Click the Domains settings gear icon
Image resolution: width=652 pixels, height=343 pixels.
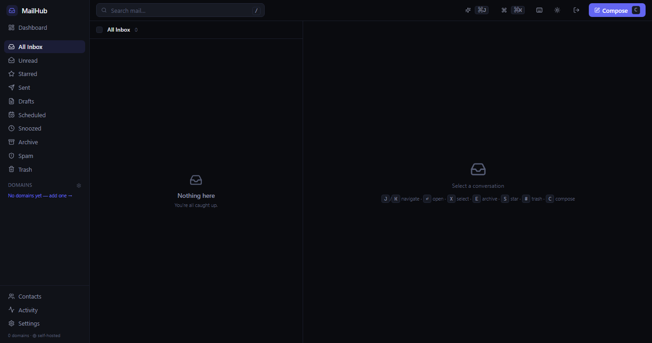79,185
